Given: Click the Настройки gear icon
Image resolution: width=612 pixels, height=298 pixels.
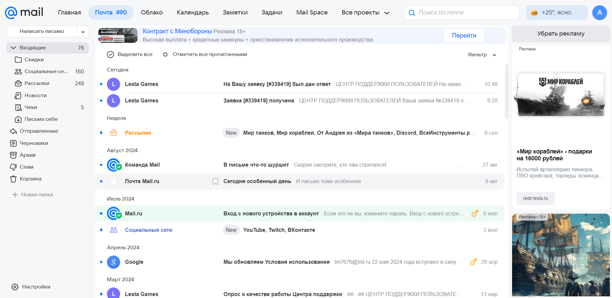Looking at the screenshot, I should [x=15, y=287].
